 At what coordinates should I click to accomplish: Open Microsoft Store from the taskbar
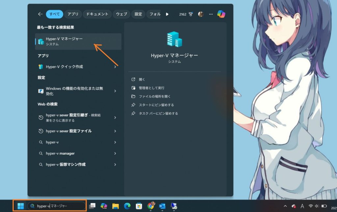click(139, 206)
